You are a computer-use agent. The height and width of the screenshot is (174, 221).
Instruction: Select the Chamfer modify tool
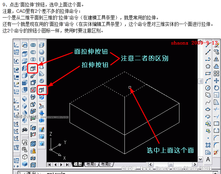(x=216, y=138)
